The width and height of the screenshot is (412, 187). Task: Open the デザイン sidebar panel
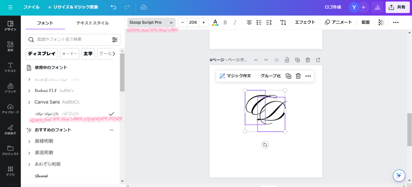tap(10, 26)
